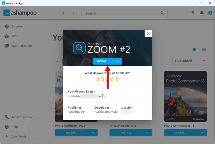The height and width of the screenshot is (144, 215).
Task: Click the Shop basket icon
Action: pyautogui.click(x=7, y=36)
